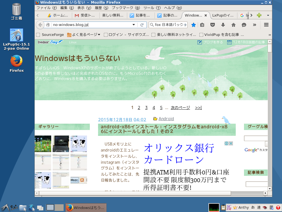This screenshot has height=212, width=282.
Task: Launch Firefox from the desktop icon
Action: 17,64
